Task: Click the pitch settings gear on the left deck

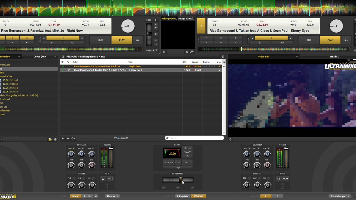Action: pos(155,20)
